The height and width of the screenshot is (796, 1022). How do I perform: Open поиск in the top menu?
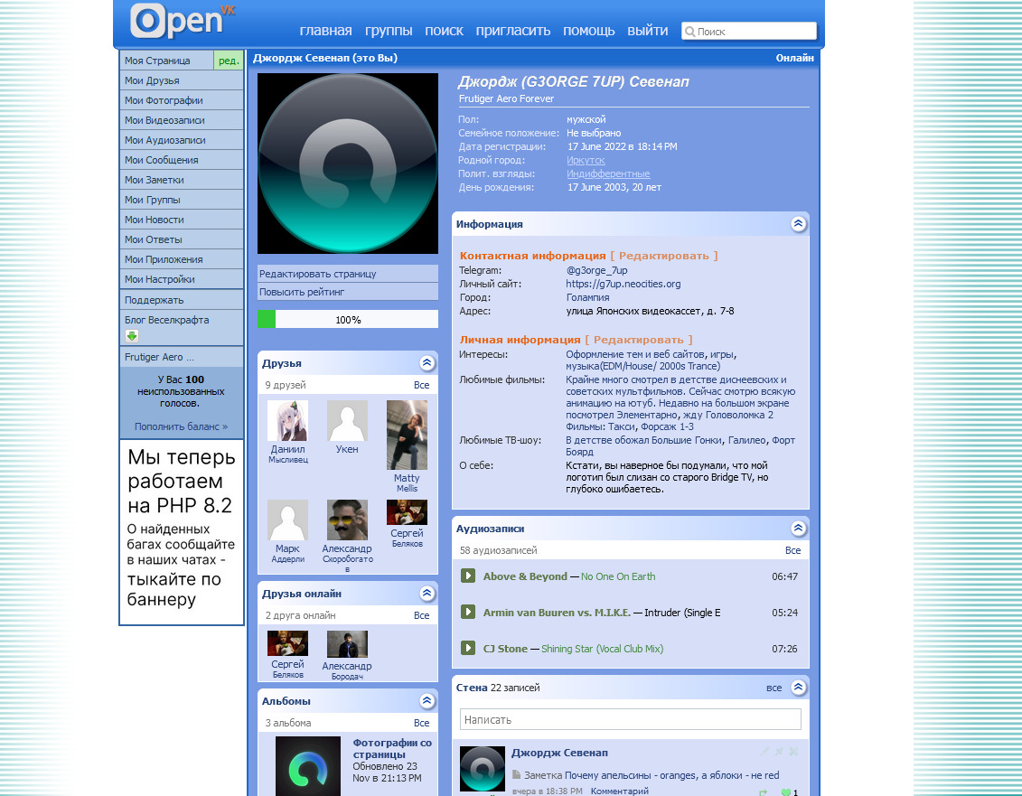(x=444, y=31)
